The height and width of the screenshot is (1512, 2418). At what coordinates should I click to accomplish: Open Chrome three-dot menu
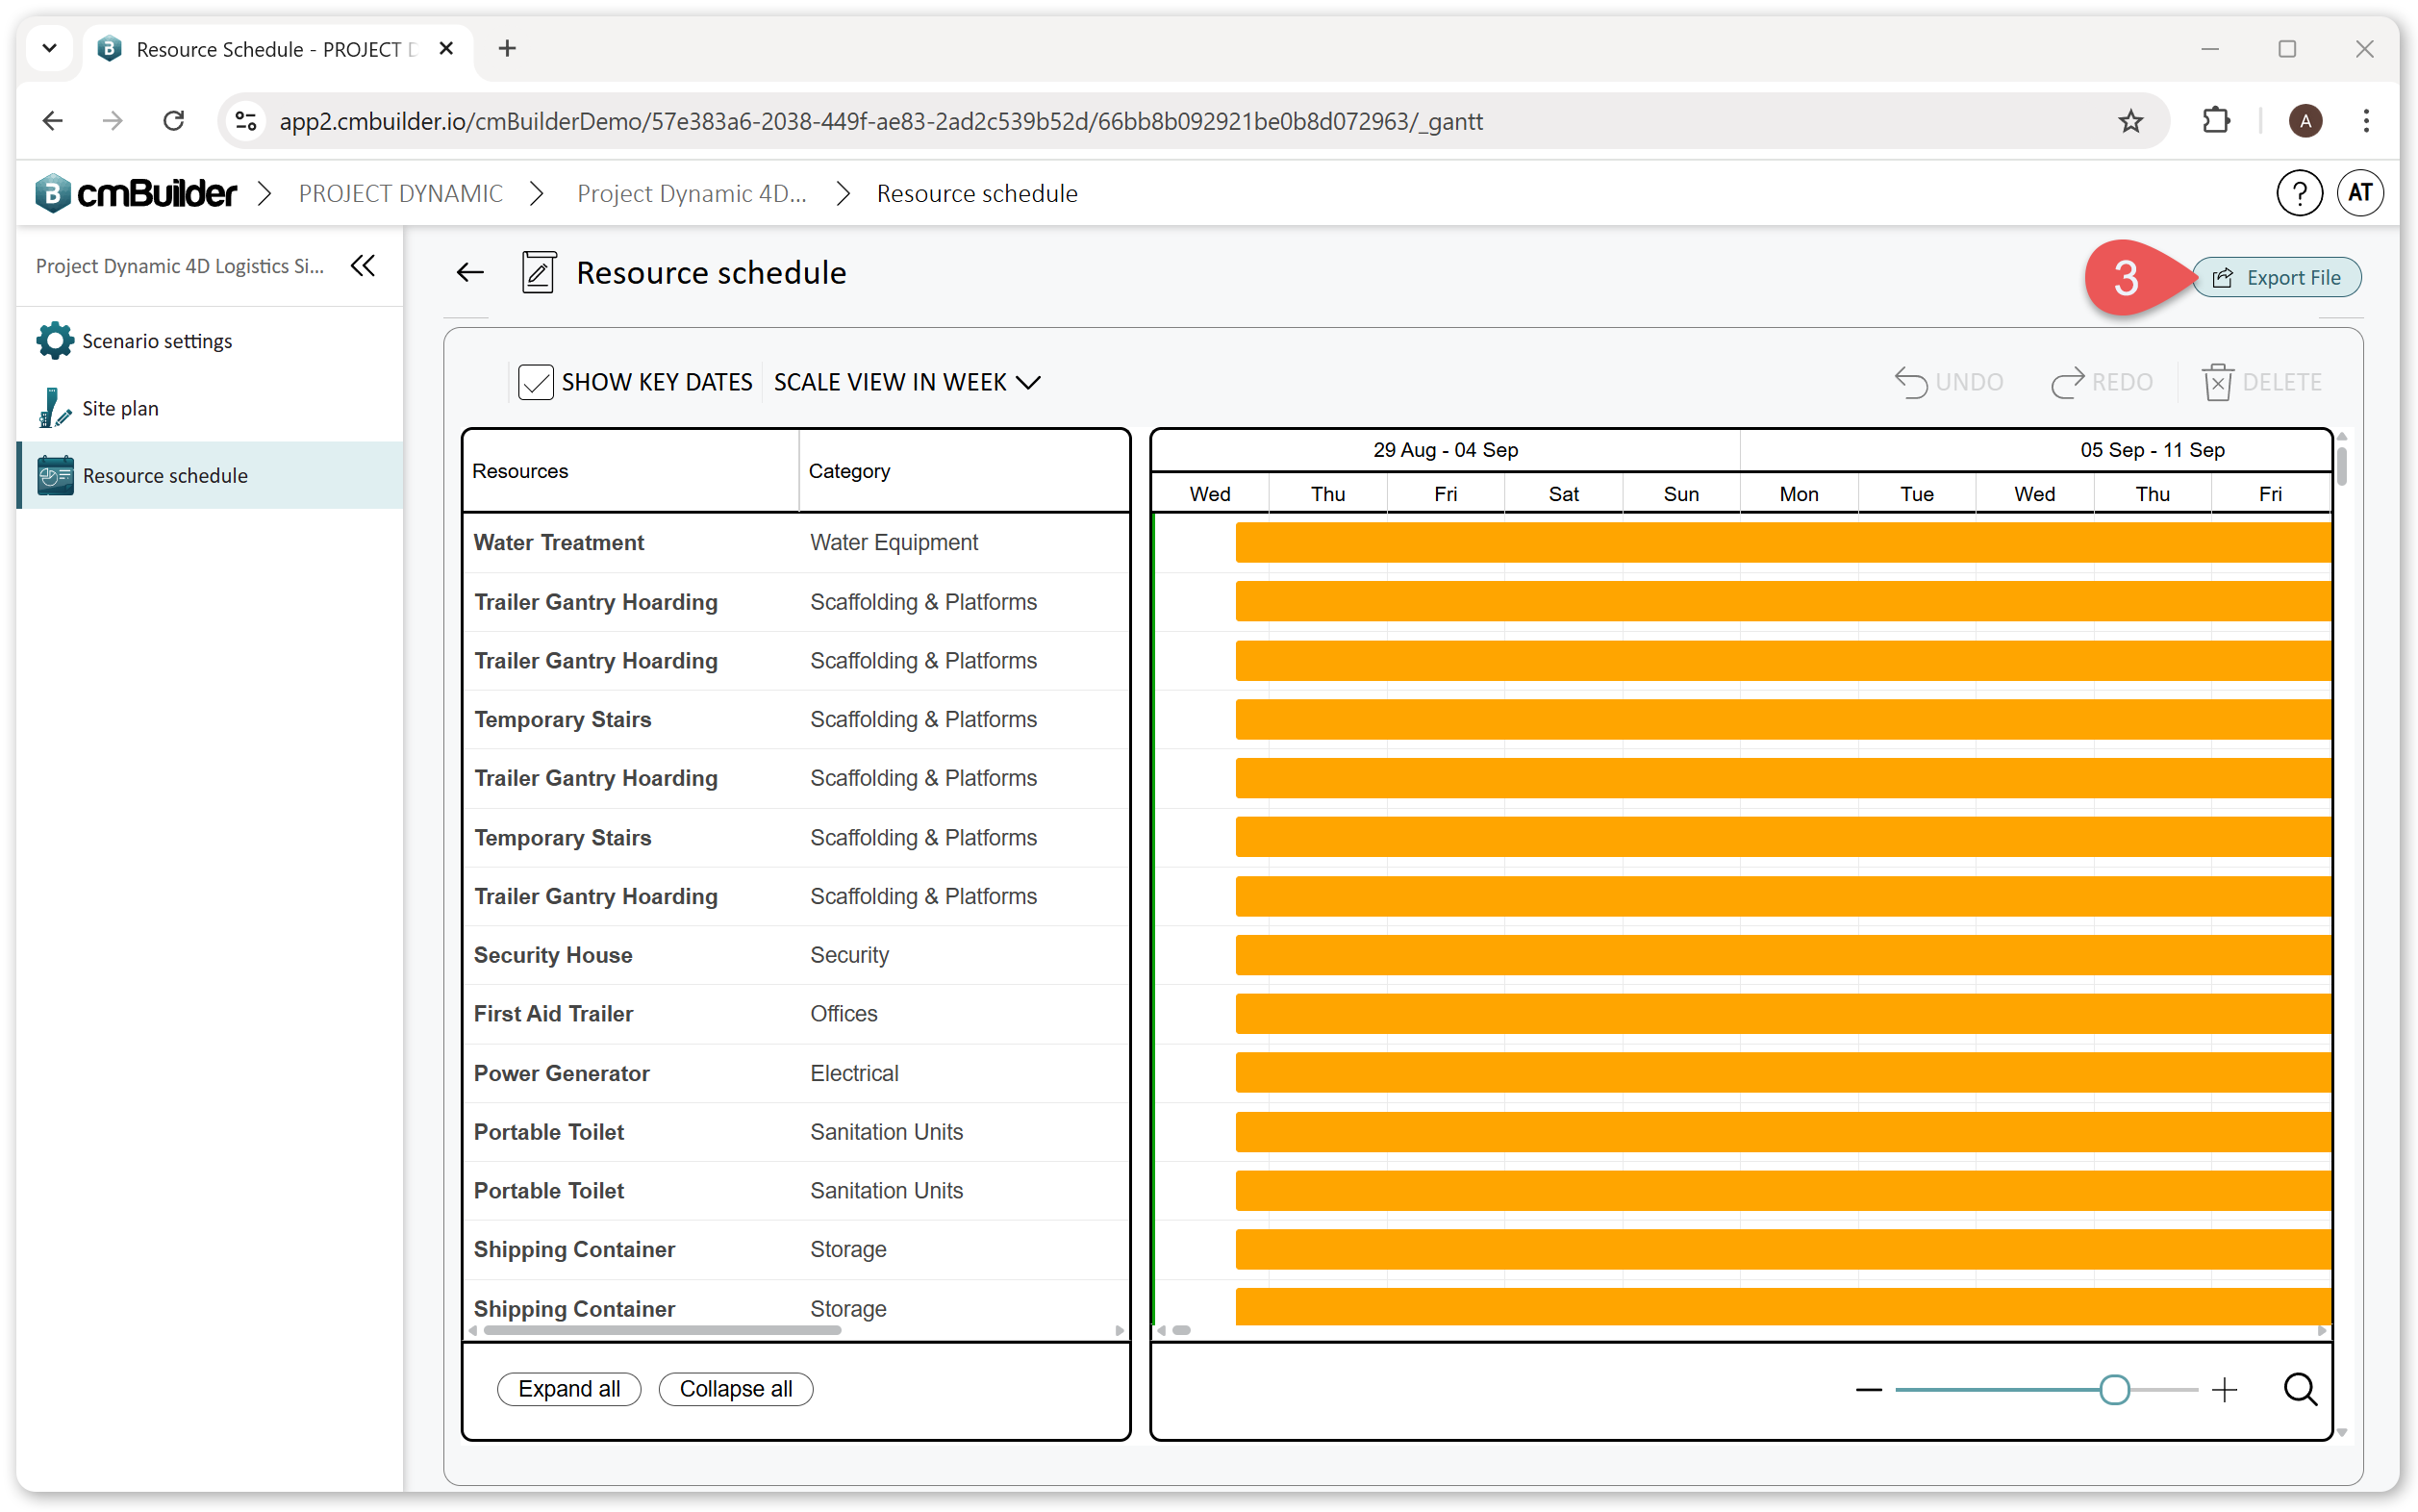point(2365,121)
